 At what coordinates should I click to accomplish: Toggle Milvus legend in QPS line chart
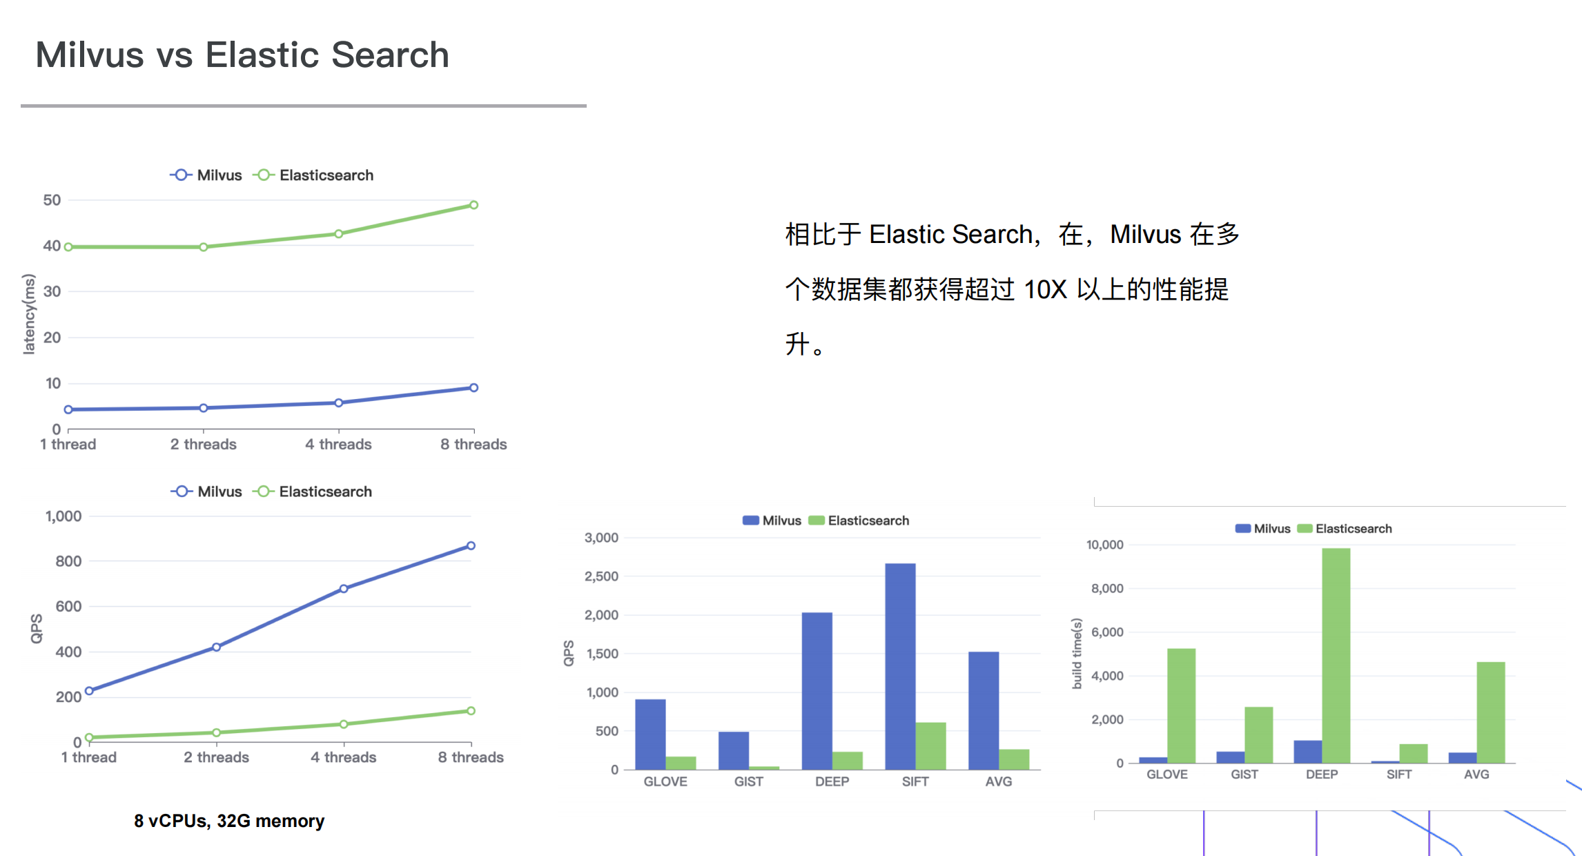point(206,492)
